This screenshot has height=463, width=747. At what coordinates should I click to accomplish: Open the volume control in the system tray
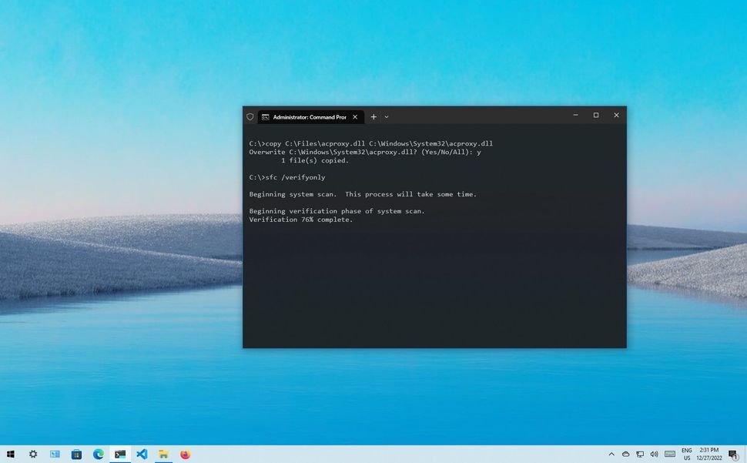pyautogui.click(x=654, y=454)
